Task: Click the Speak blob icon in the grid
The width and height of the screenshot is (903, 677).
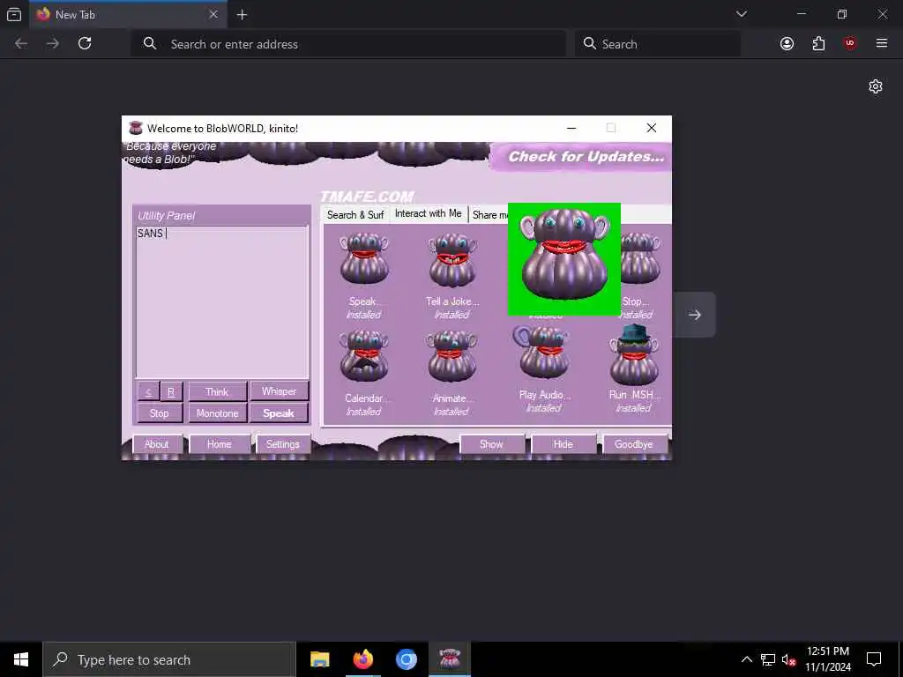Action: coord(364,259)
